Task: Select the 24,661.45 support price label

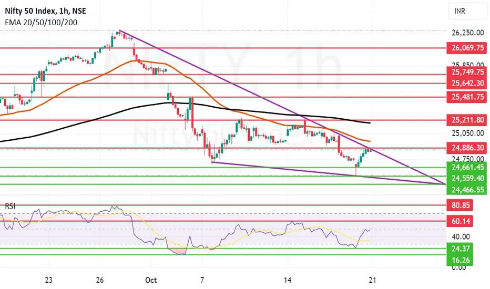Action: [466, 167]
